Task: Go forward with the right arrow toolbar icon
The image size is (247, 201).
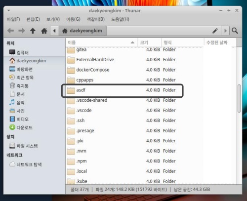Action: coord(22,31)
